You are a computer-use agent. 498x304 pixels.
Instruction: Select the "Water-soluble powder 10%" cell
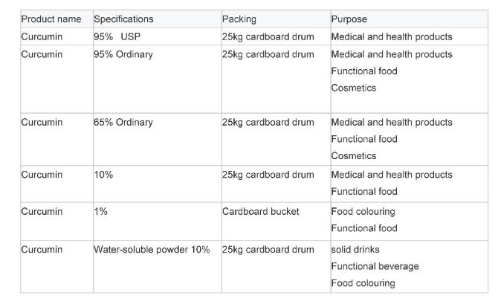pos(152,249)
